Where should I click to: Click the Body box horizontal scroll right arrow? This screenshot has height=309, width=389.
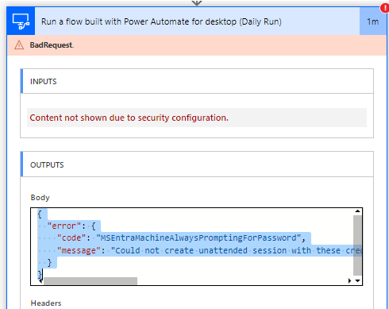350,280
